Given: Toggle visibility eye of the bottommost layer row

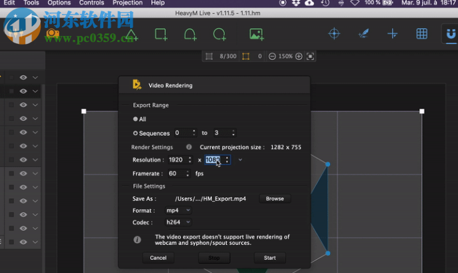Looking at the screenshot, I should click(x=23, y=242).
